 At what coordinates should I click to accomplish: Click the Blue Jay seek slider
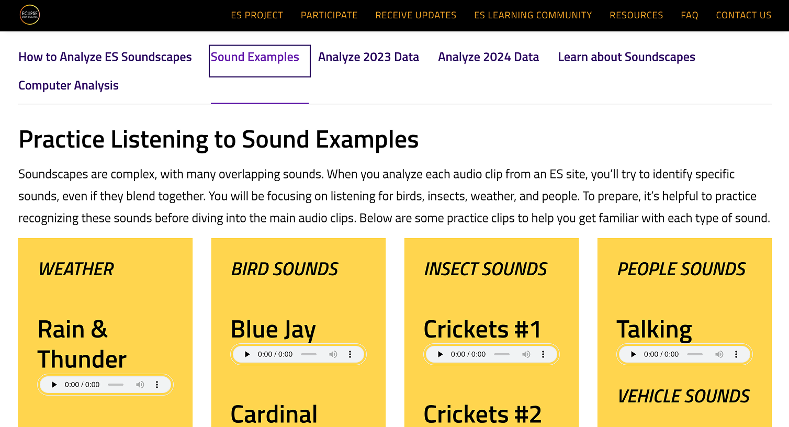point(309,354)
